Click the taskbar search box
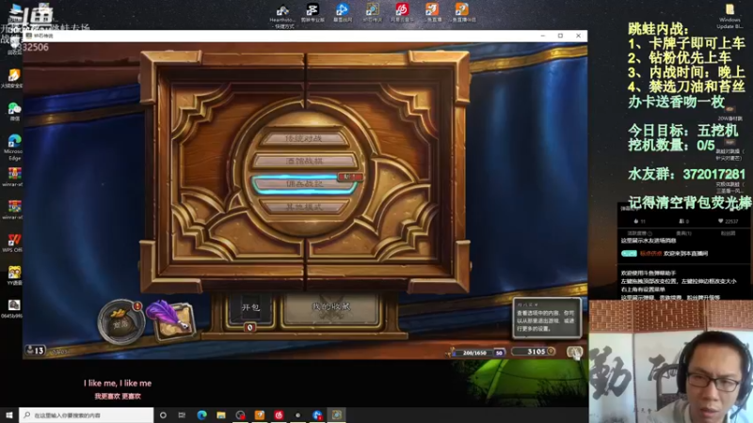 87,415
